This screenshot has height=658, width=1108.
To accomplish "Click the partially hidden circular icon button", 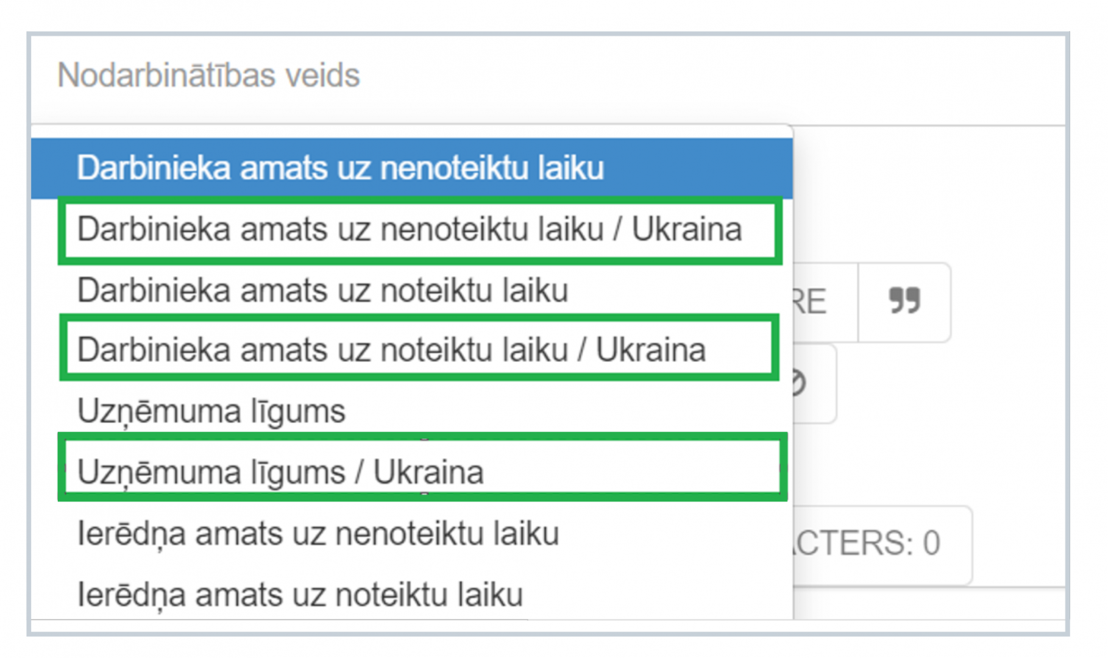I will pos(814,383).
